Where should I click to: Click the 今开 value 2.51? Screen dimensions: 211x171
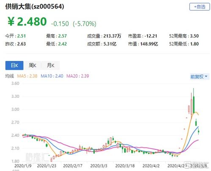pyautogui.click(x=22, y=36)
